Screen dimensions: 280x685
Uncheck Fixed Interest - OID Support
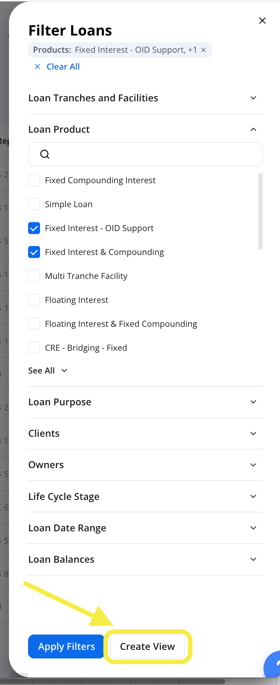(x=34, y=228)
